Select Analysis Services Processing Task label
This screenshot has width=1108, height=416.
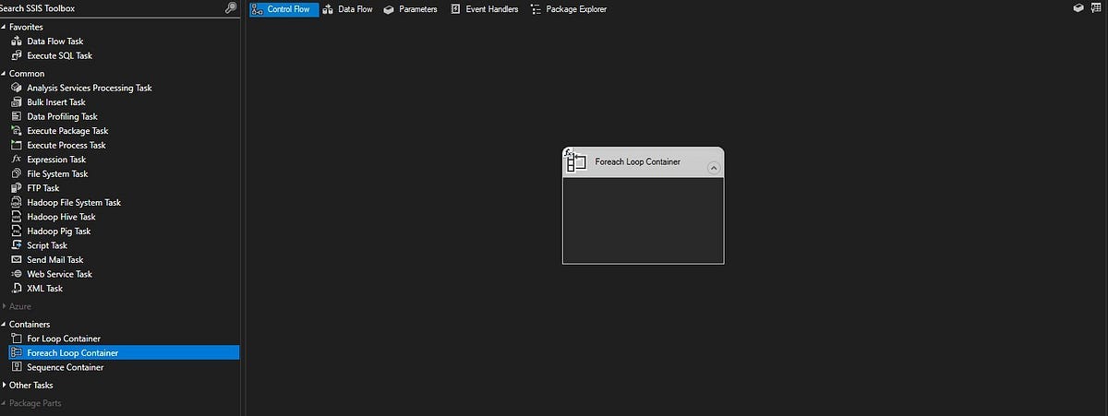[x=90, y=88]
